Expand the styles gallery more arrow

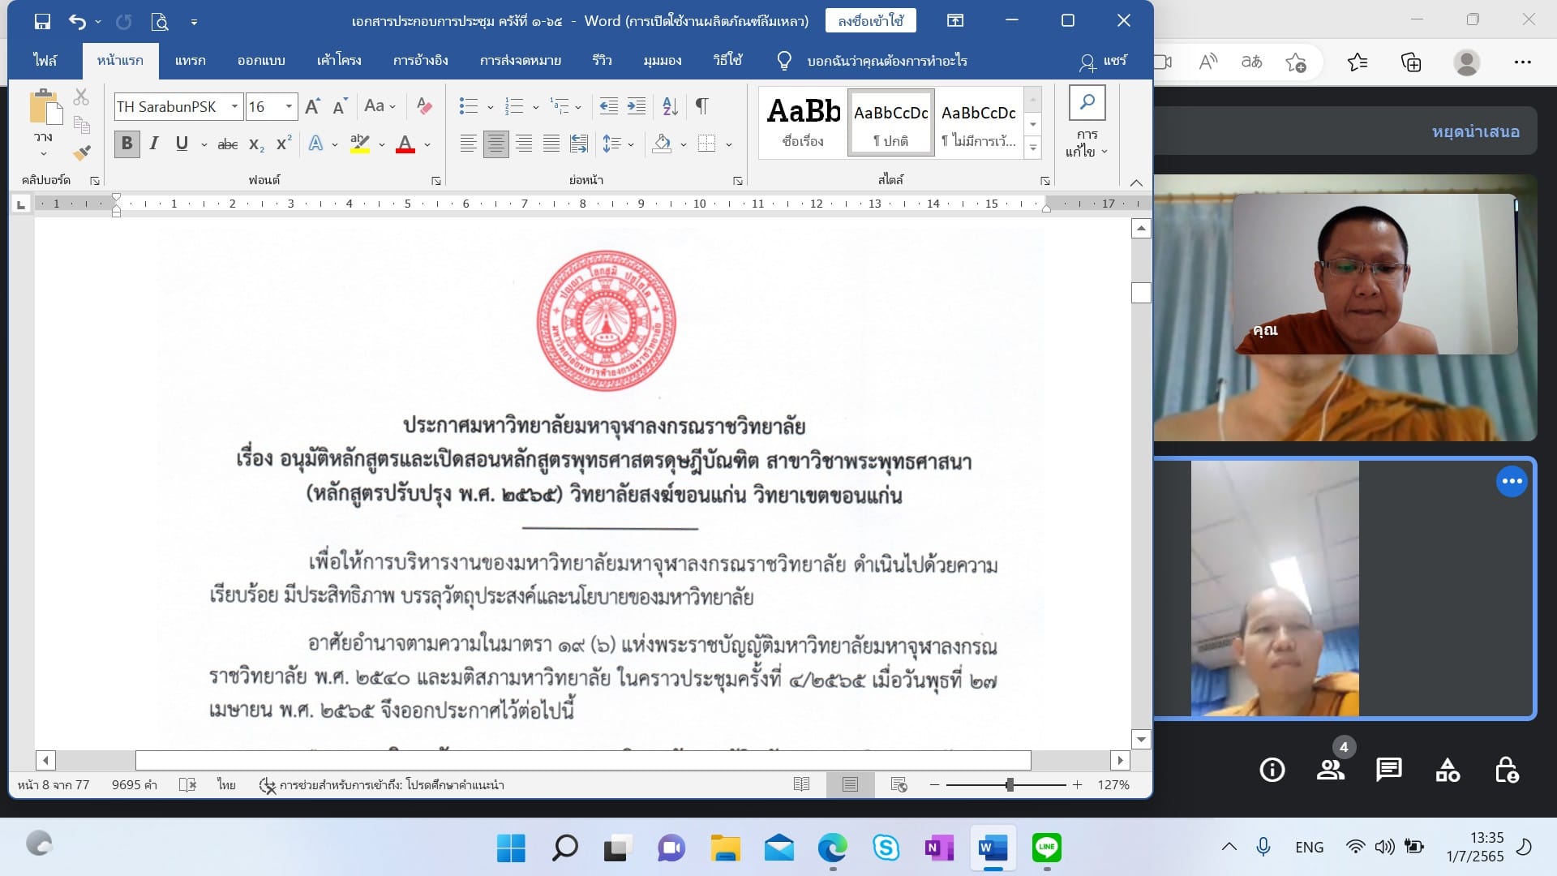1032,148
